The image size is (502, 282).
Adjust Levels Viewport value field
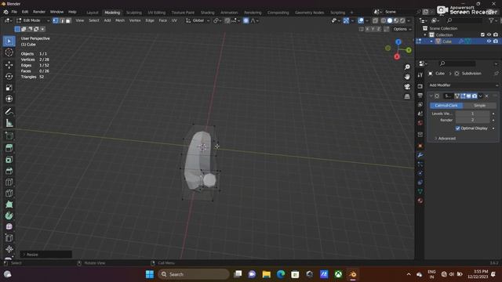(x=472, y=114)
